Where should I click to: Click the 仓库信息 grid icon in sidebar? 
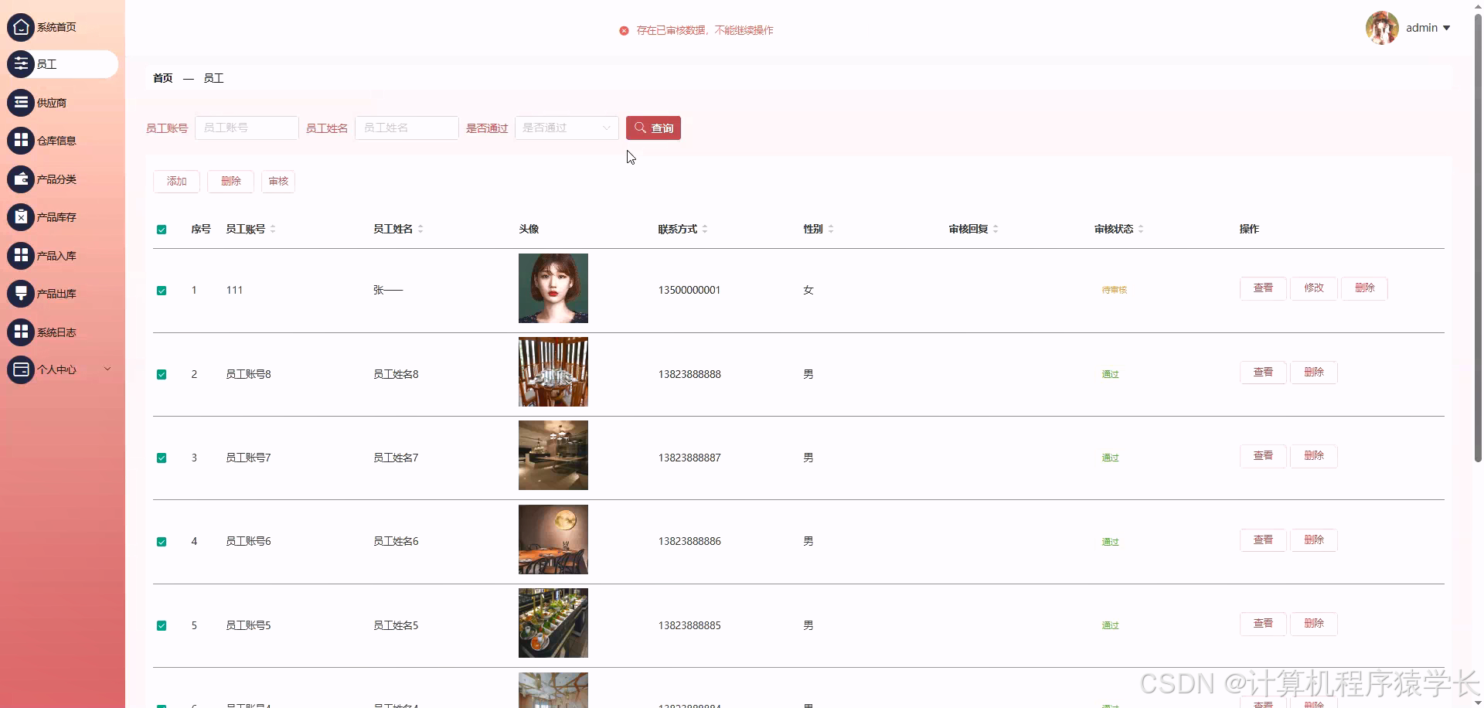pyautogui.click(x=21, y=141)
